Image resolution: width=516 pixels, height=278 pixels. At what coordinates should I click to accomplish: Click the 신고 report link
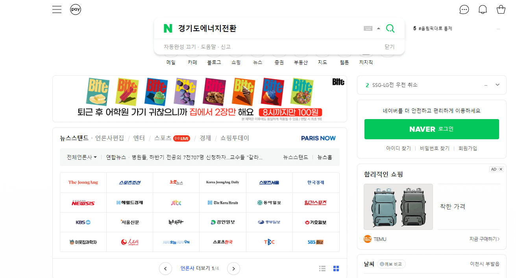pyautogui.click(x=226, y=47)
